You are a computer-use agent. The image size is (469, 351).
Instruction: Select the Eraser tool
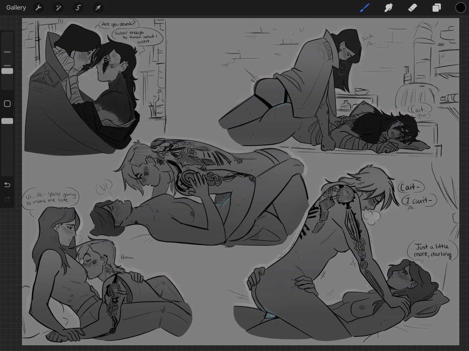[x=412, y=7]
